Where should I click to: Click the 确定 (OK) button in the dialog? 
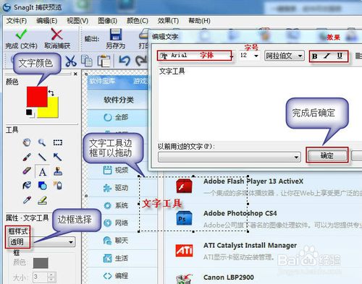click(x=327, y=155)
